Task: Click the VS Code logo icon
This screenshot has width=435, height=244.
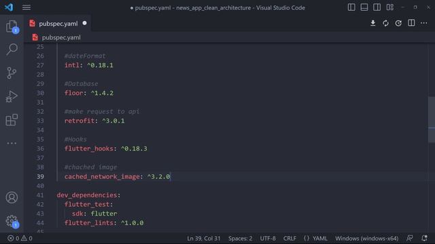Action: coord(9,7)
